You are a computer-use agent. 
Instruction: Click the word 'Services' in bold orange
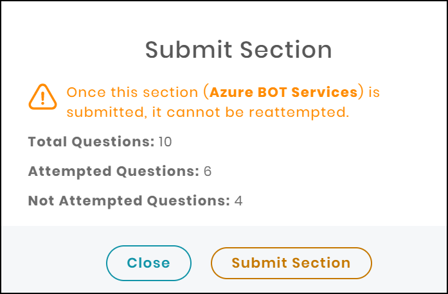tap(325, 92)
